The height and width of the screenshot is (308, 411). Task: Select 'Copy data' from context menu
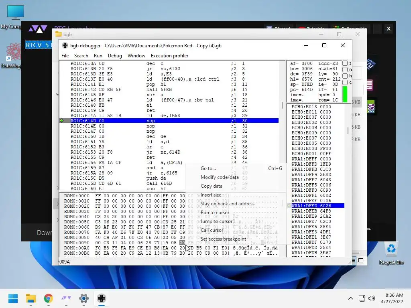[x=211, y=186]
